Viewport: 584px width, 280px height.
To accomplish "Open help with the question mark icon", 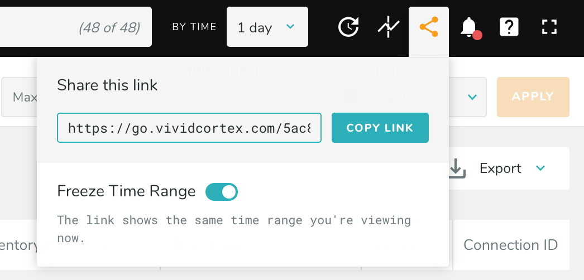I will [x=509, y=27].
